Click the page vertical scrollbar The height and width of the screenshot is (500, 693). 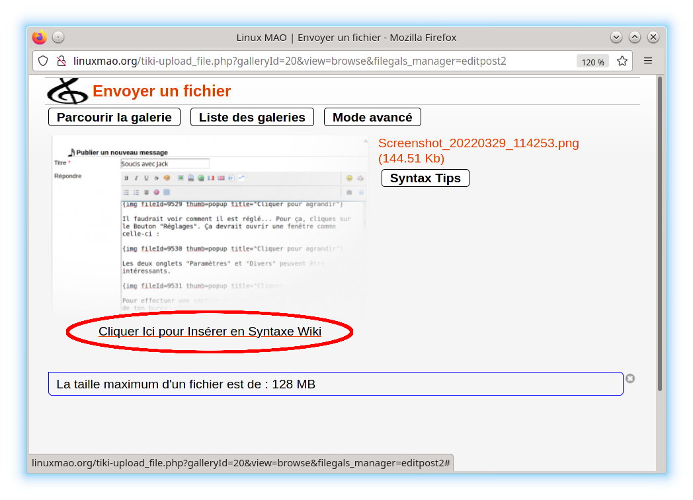(659, 234)
